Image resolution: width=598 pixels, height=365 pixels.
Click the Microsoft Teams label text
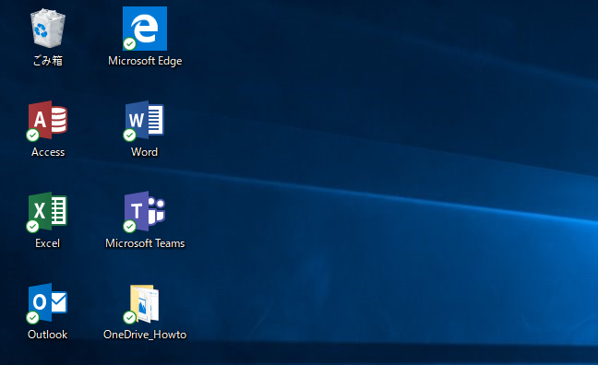[145, 243]
